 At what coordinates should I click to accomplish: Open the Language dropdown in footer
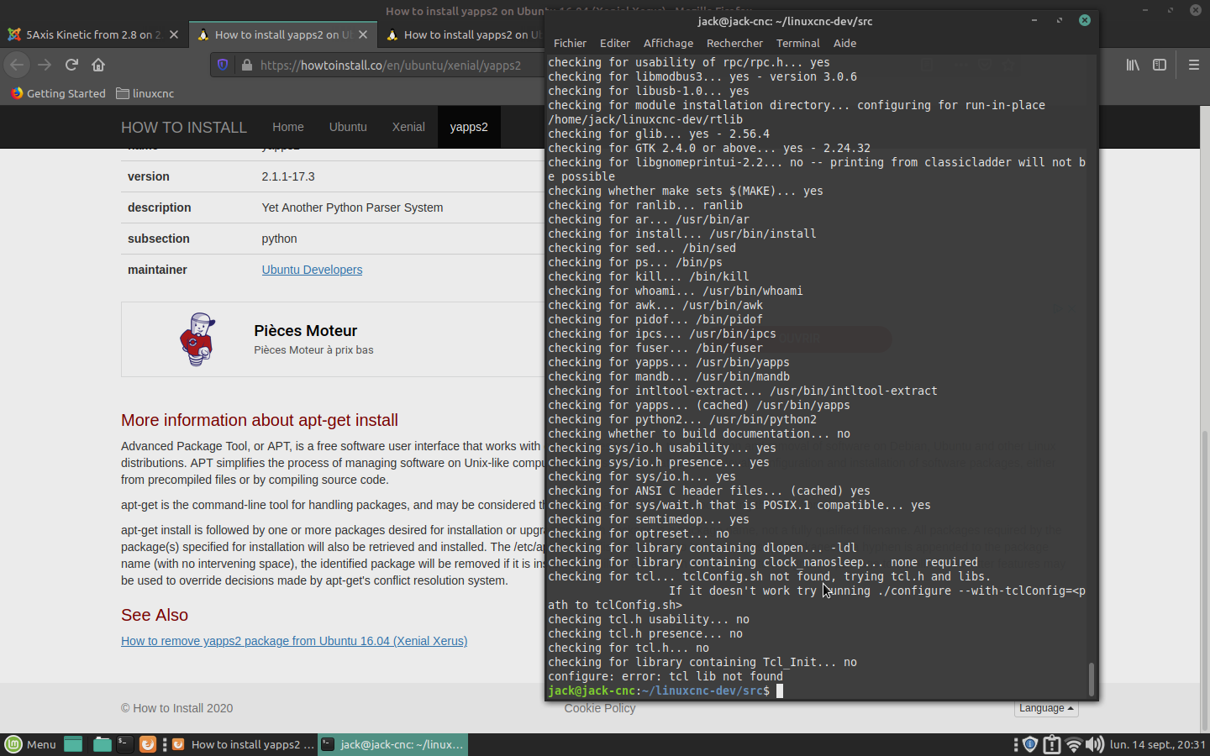coord(1046,708)
